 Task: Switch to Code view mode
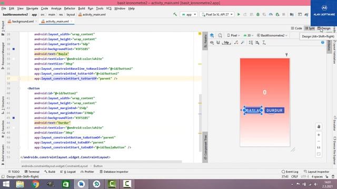(296, 28)
